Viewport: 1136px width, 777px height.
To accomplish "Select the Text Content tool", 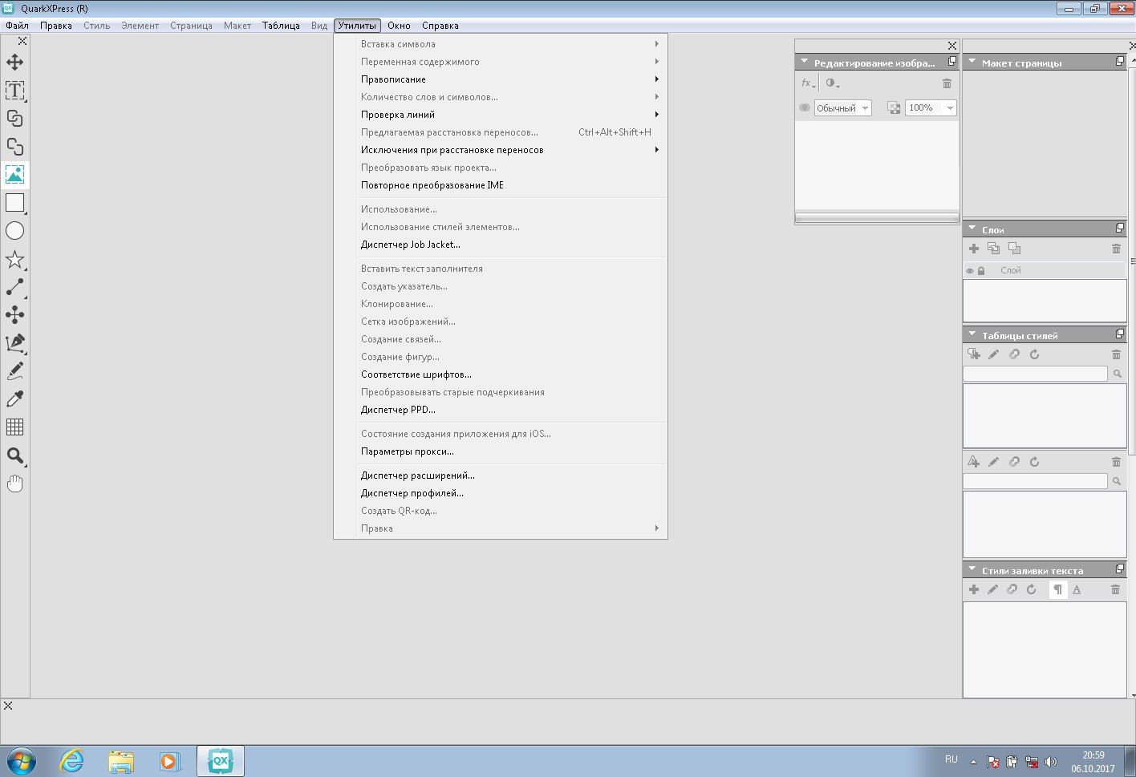I will pyautogui.click(x=14, y=90).
